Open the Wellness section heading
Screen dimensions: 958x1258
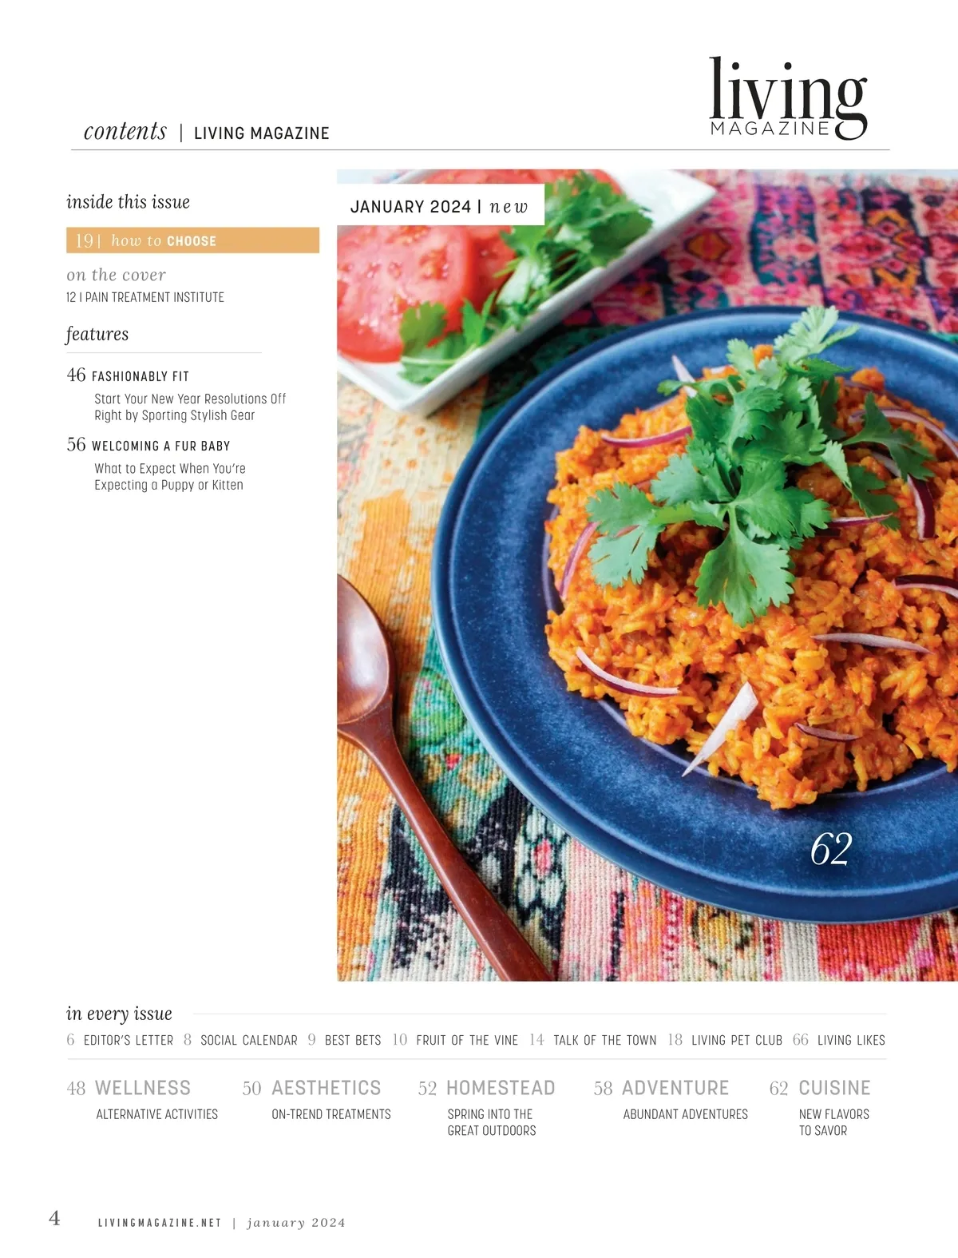(142, 1088)
